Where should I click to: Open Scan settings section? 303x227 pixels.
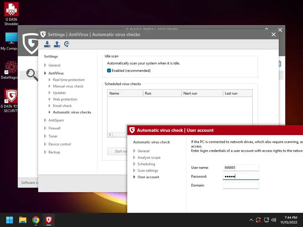(148, 171)
